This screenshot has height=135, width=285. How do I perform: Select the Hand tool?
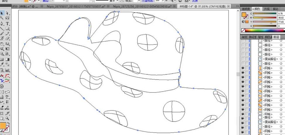point(2,118)
